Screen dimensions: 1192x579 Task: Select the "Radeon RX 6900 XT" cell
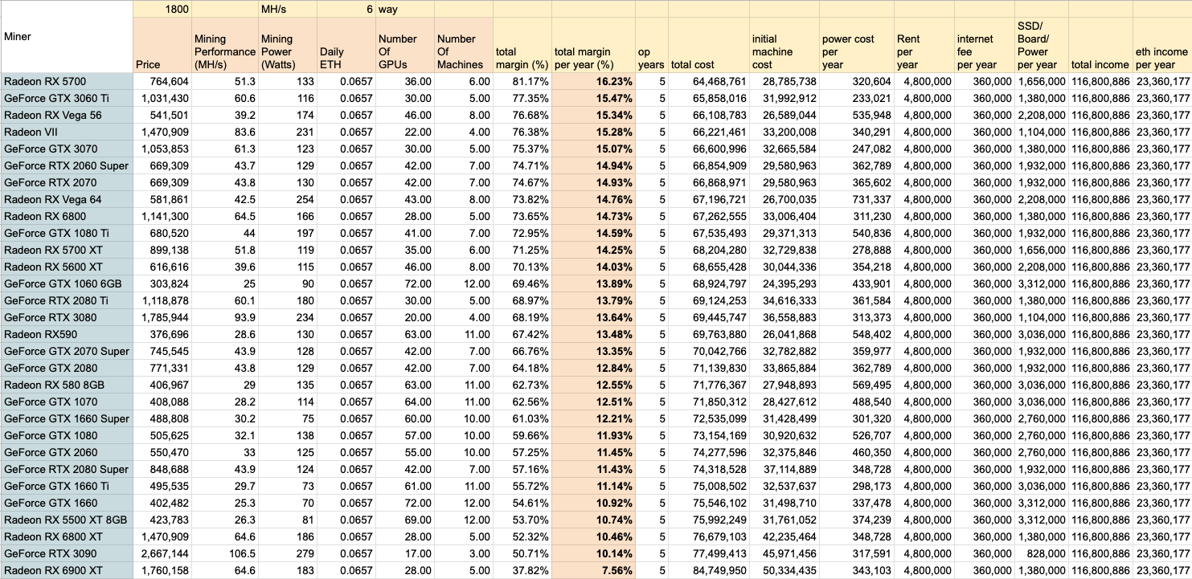pos(66,570)
